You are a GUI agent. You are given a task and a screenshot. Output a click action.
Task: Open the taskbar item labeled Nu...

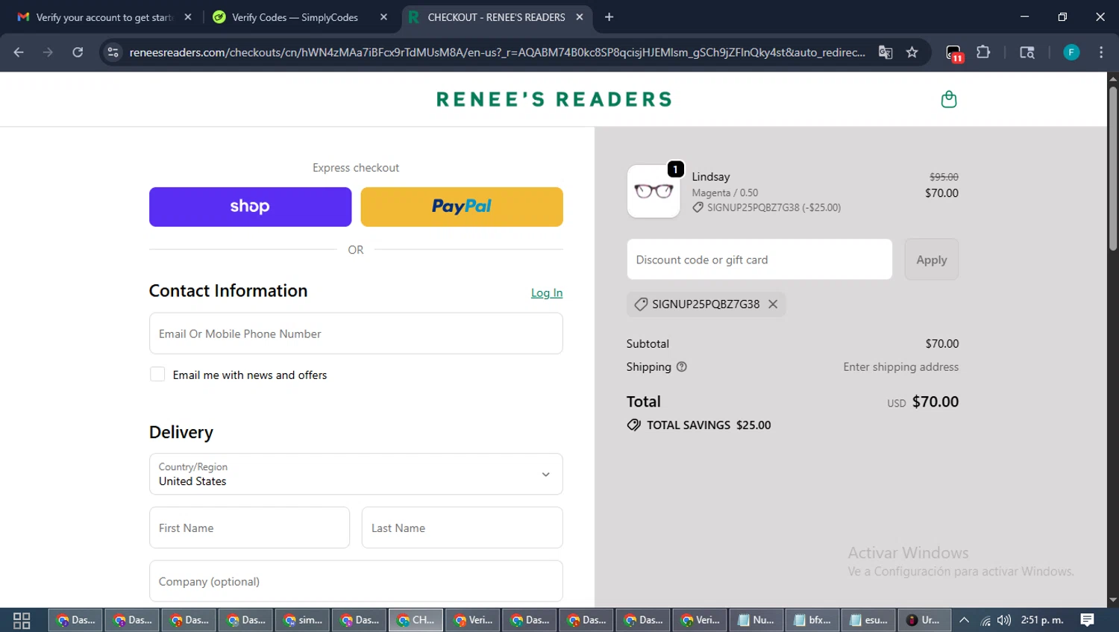pyautogui.click(x=756, y=620)
